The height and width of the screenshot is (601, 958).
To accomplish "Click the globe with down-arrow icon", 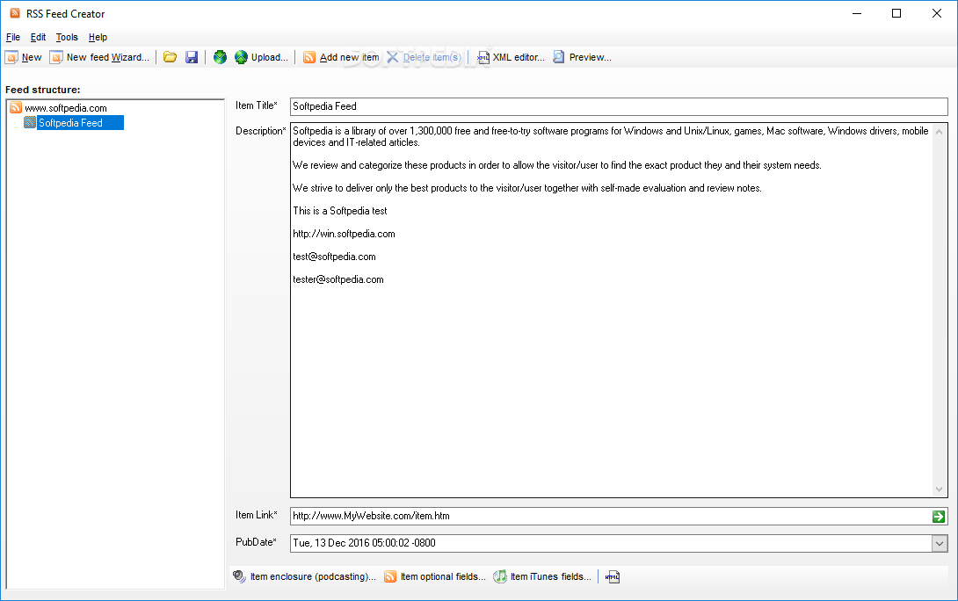I will 220,57.
